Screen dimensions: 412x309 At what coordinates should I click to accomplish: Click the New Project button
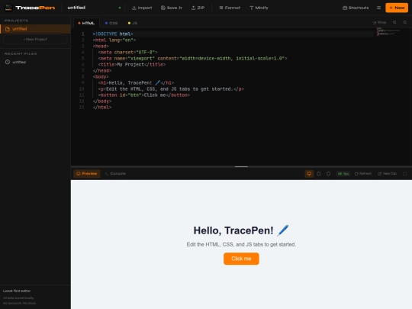[x=35, y=40]
